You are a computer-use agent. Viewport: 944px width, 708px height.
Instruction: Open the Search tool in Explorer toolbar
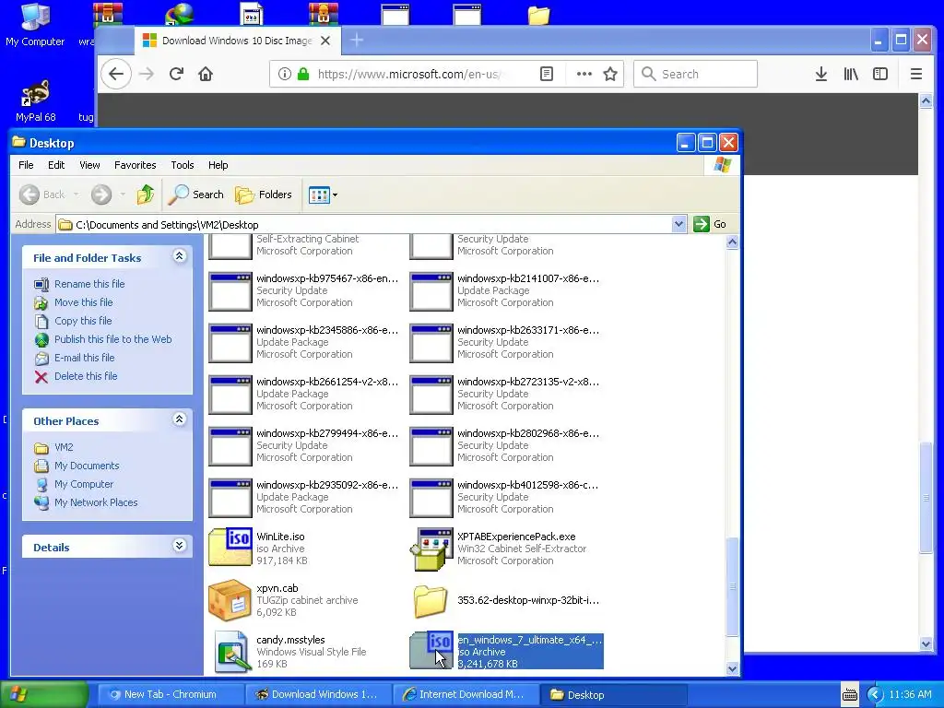(196, 195)
